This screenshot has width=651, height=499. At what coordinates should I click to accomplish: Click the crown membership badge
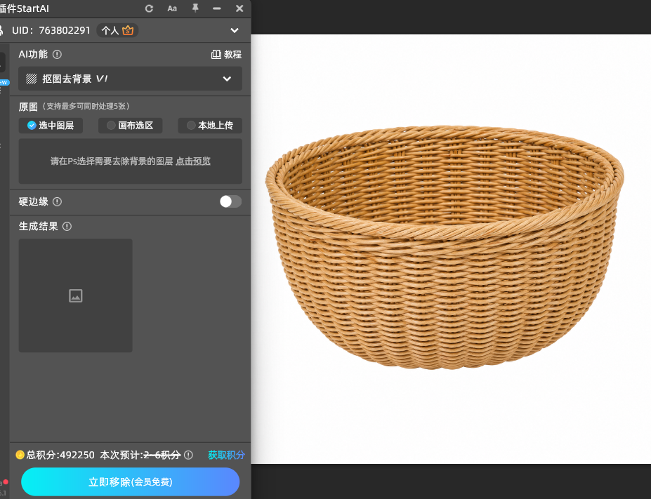click(128, 30)
